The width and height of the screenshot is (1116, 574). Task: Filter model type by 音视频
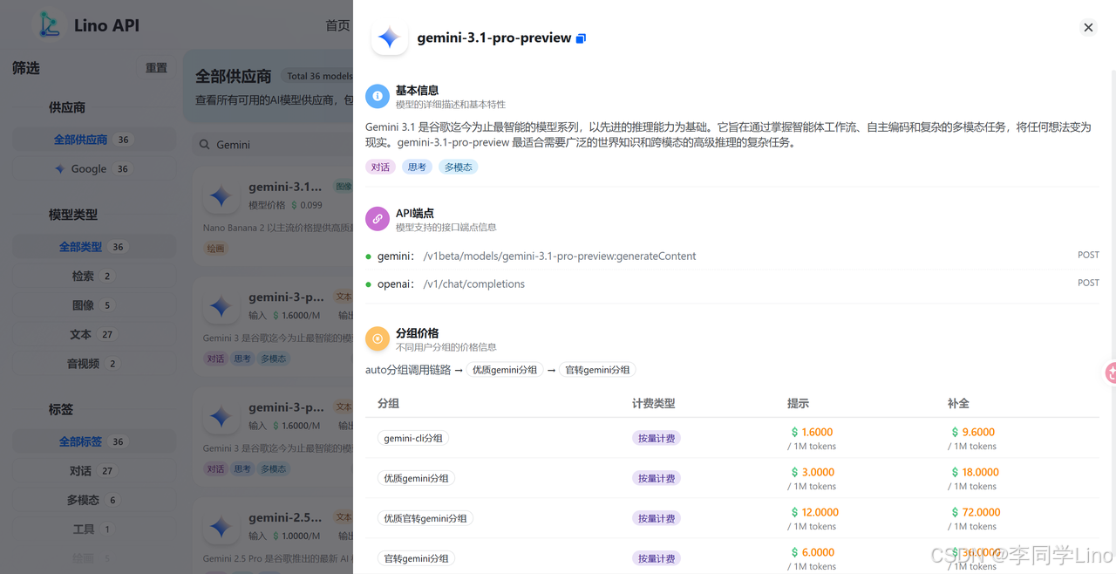(x=92, y=363)
